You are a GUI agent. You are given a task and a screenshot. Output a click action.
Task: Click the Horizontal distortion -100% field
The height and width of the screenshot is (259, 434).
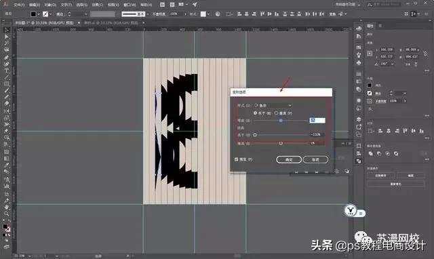click(x=317, y=135)
